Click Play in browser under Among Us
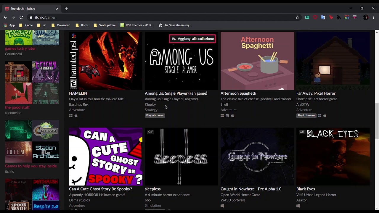 tap(155, 115)
